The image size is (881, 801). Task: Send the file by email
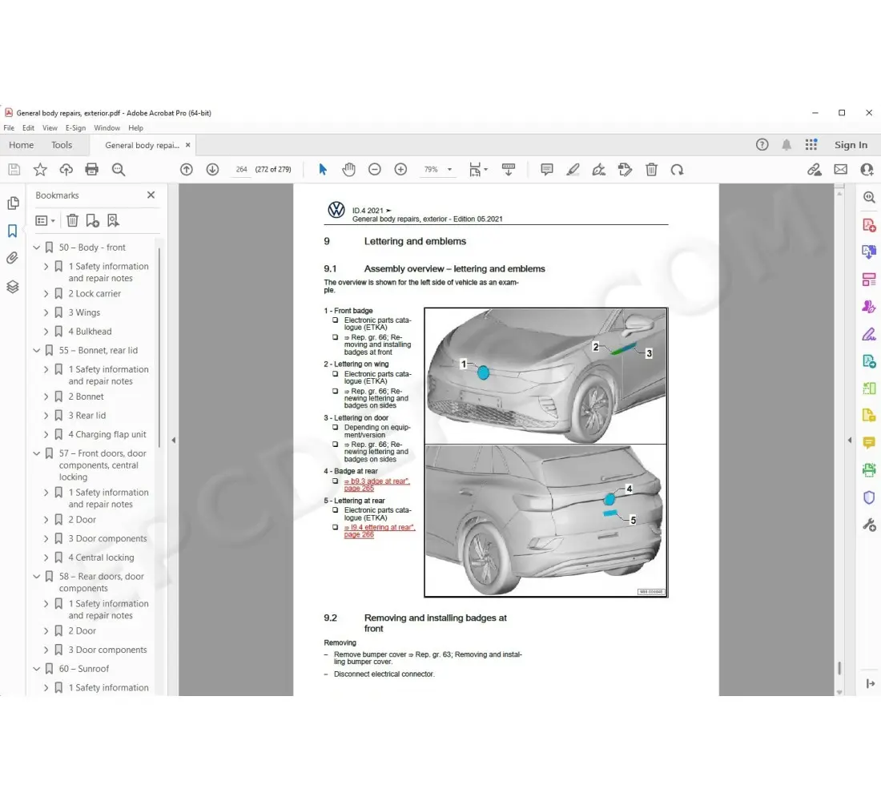click(840, 169)
